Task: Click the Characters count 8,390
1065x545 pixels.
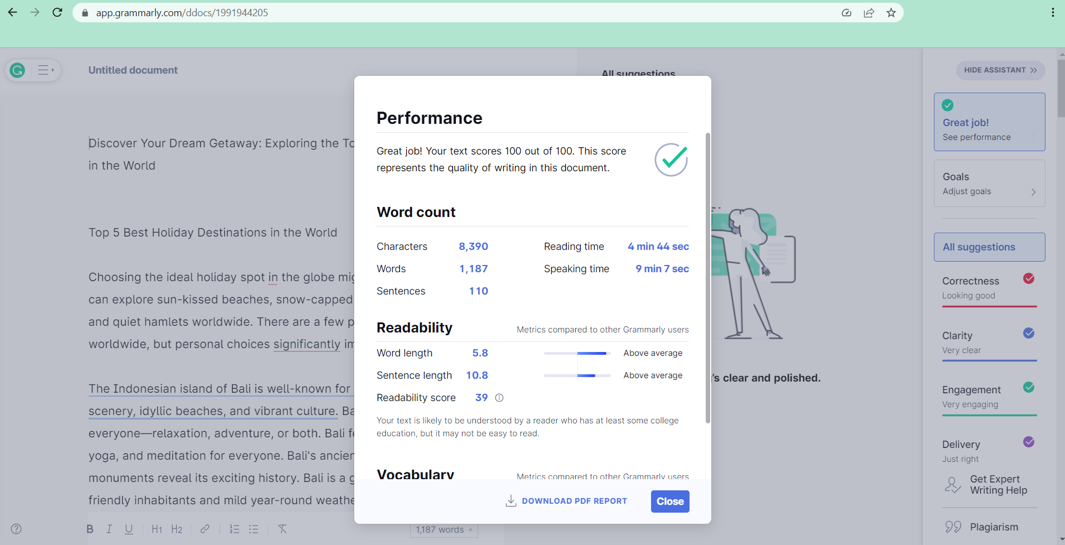Action: click(473, 247)
